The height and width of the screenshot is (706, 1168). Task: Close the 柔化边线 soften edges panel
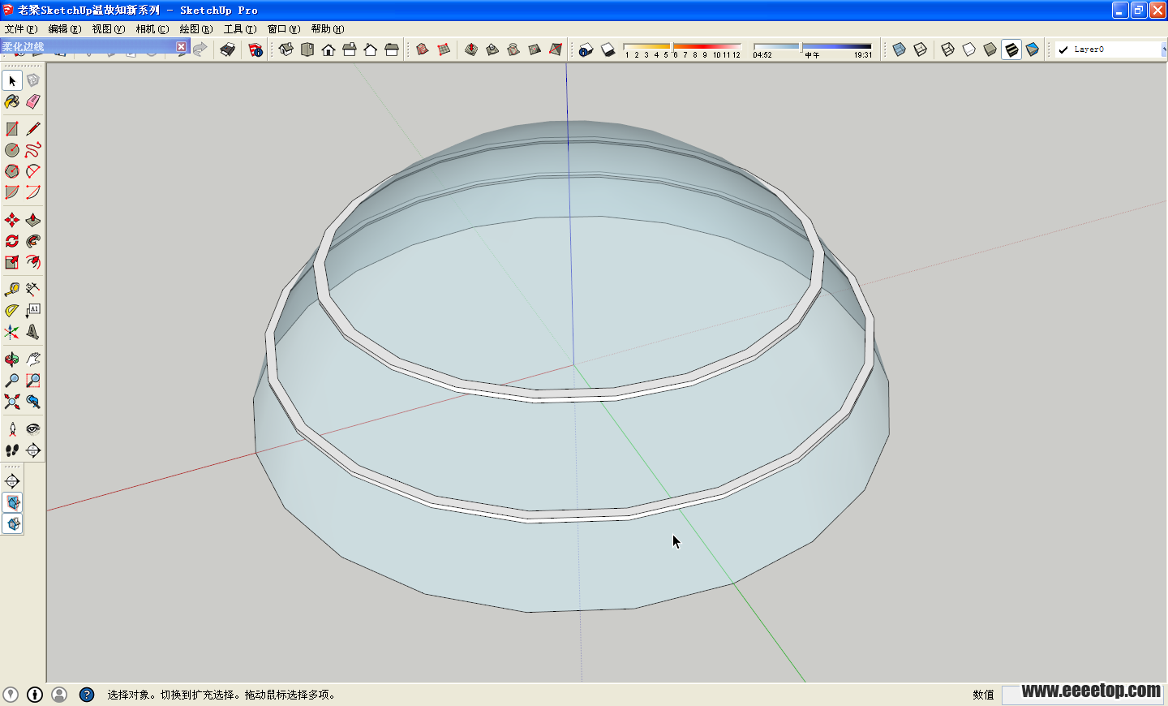[182, 46]
